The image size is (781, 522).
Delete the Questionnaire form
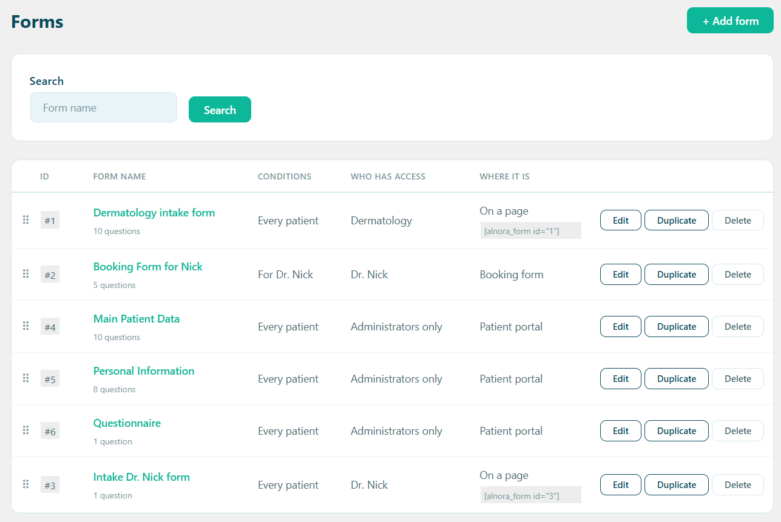coord(738,430)
